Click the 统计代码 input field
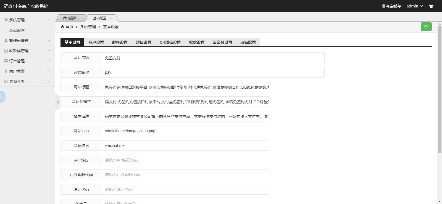The width and height of the screenshot is (442, 204). (185, 189)
